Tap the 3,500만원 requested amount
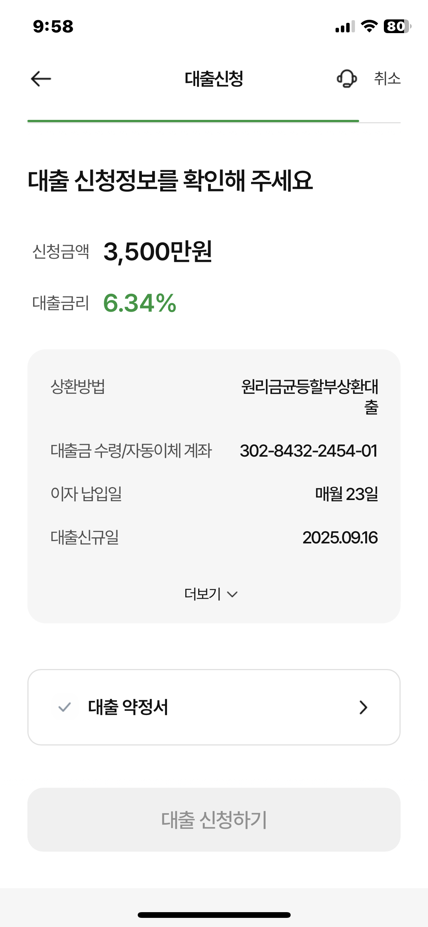The width and height of the screenshot is (428, 927). tap(158, 252)
